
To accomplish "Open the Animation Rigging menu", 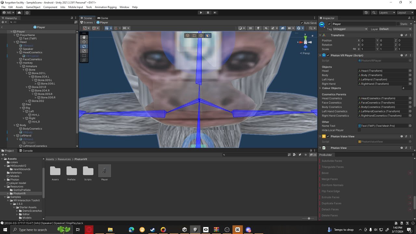I will pos(106,7).
